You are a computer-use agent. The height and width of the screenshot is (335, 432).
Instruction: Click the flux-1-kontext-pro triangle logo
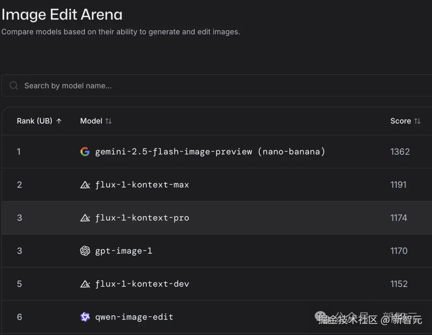pyautogui.click(x=85, y=218)
